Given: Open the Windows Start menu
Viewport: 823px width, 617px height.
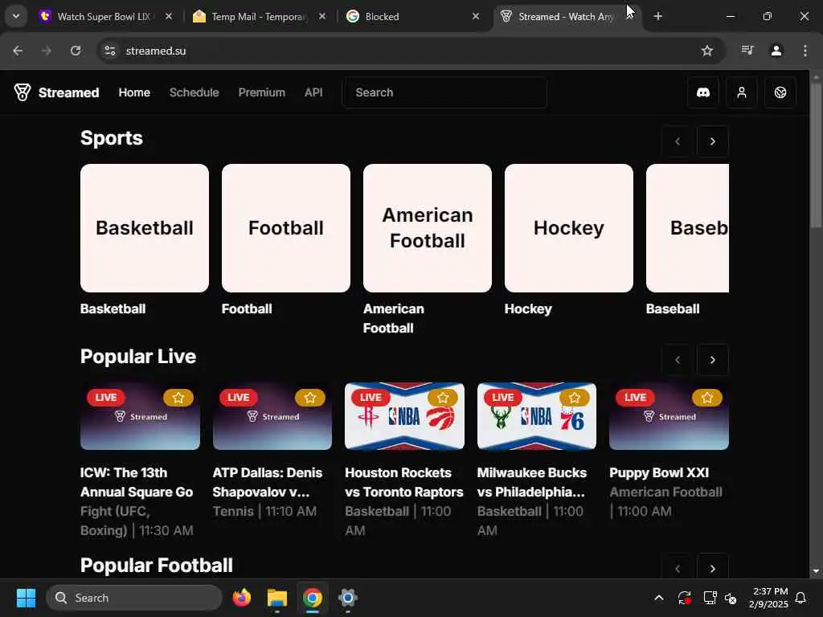Looking at the screenshot, I should (x=26, y=598).
